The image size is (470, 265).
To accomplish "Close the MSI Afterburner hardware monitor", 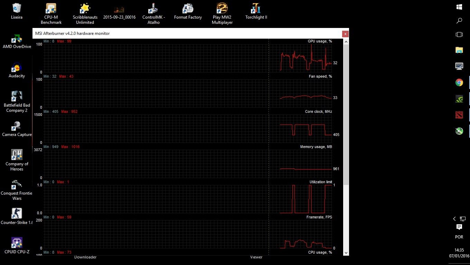I will 345,34.
